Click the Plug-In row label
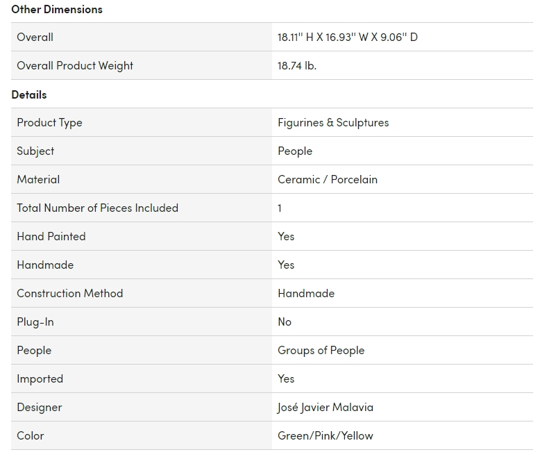 (x=35, y=322)
